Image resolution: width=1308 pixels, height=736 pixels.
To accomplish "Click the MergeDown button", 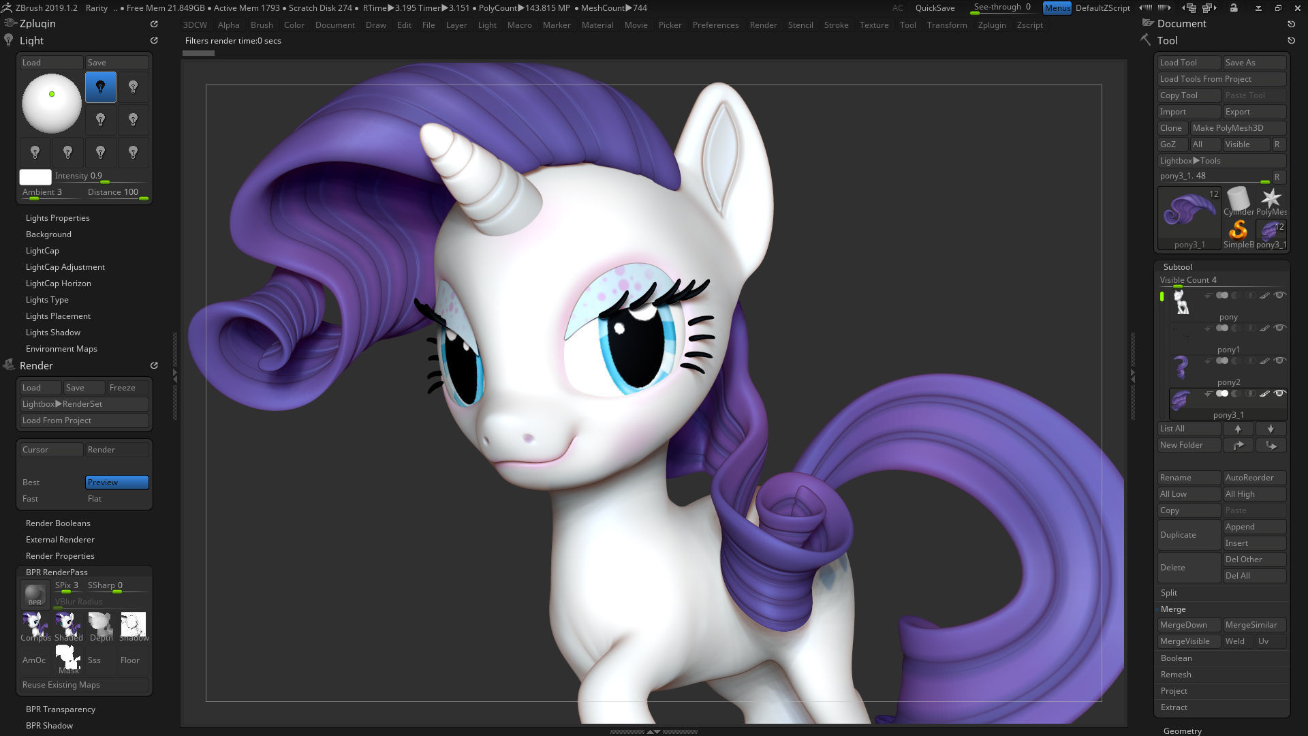I will pos(1189,625).
